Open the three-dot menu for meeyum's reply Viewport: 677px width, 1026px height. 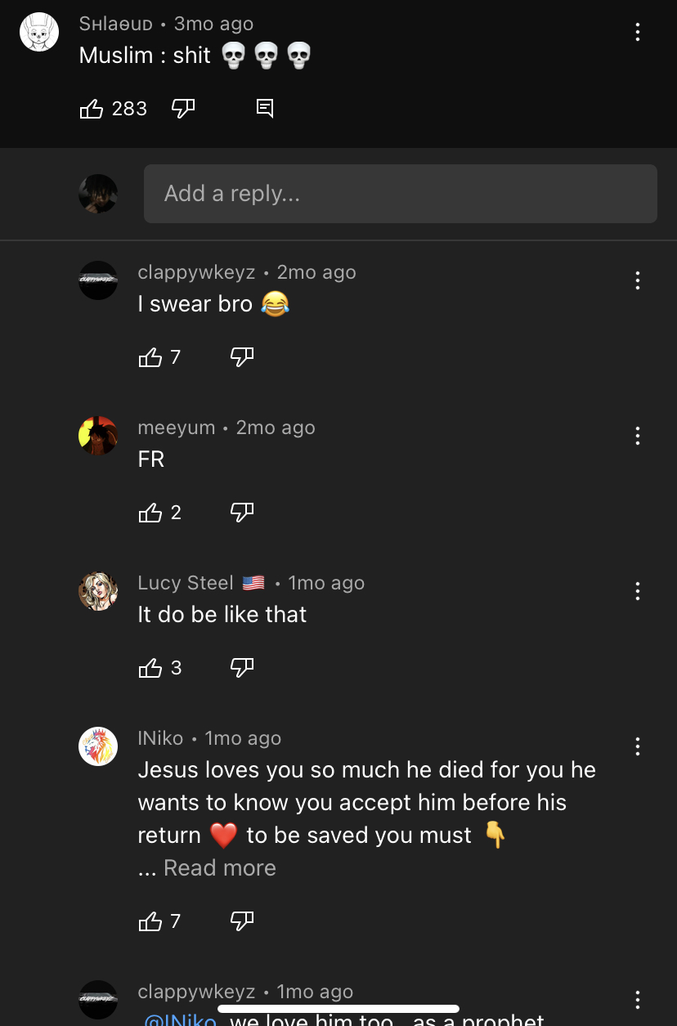click(x=637, y=436)
